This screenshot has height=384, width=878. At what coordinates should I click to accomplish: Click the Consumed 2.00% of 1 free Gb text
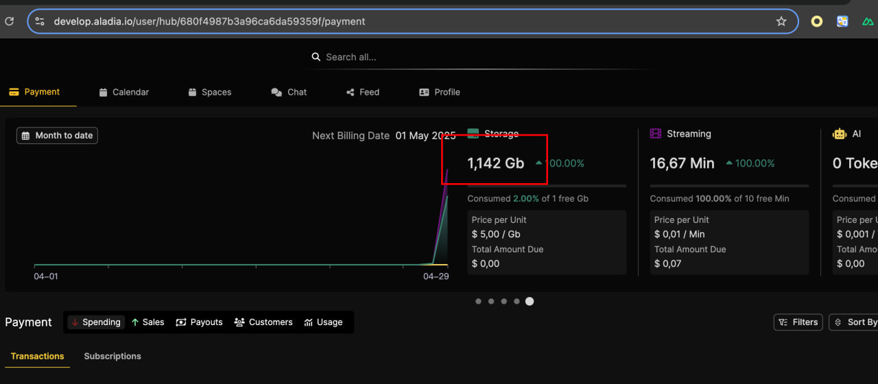(x=528, y=199)
